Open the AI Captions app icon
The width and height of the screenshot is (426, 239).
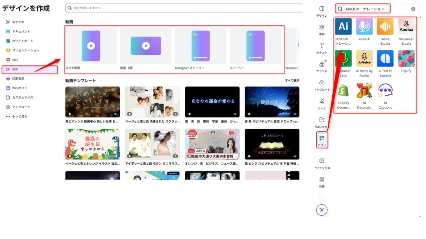coord(385,91)
